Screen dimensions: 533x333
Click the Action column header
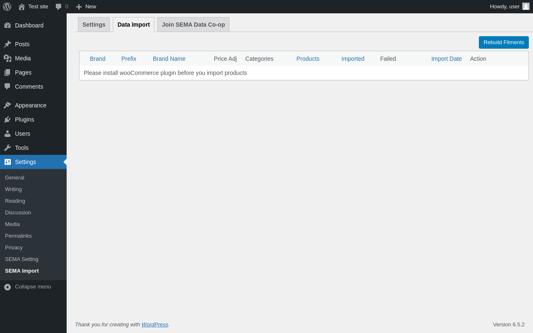click(478, 59)
